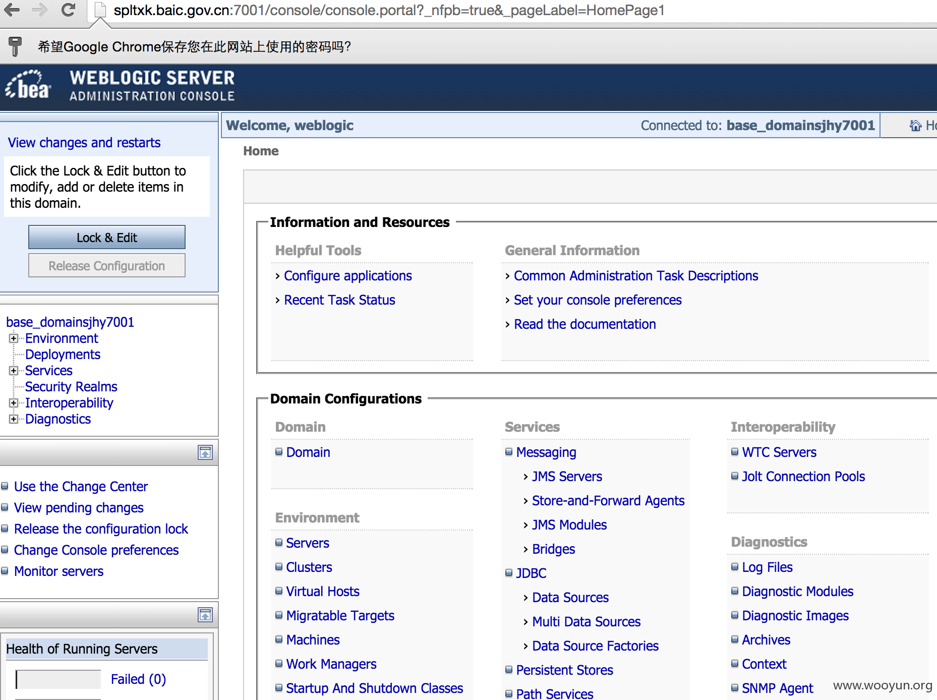Open the Virtual Hosts link
937x700 pixels.
[x=323, y=592]
